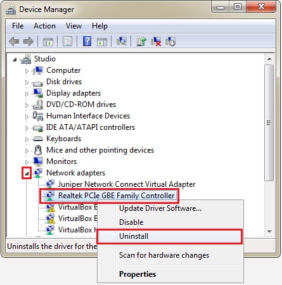This screenshot has width=282, height=285.
Task: Click the Back arrow toolbar icon
Action: (x=14, y=41)
